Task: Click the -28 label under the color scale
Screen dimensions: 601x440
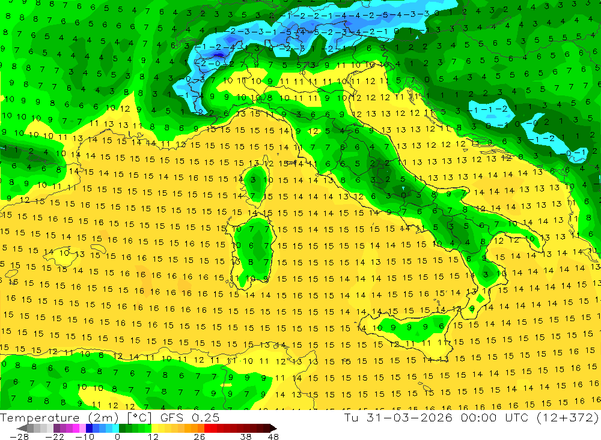Action: [x=19, y=437]
